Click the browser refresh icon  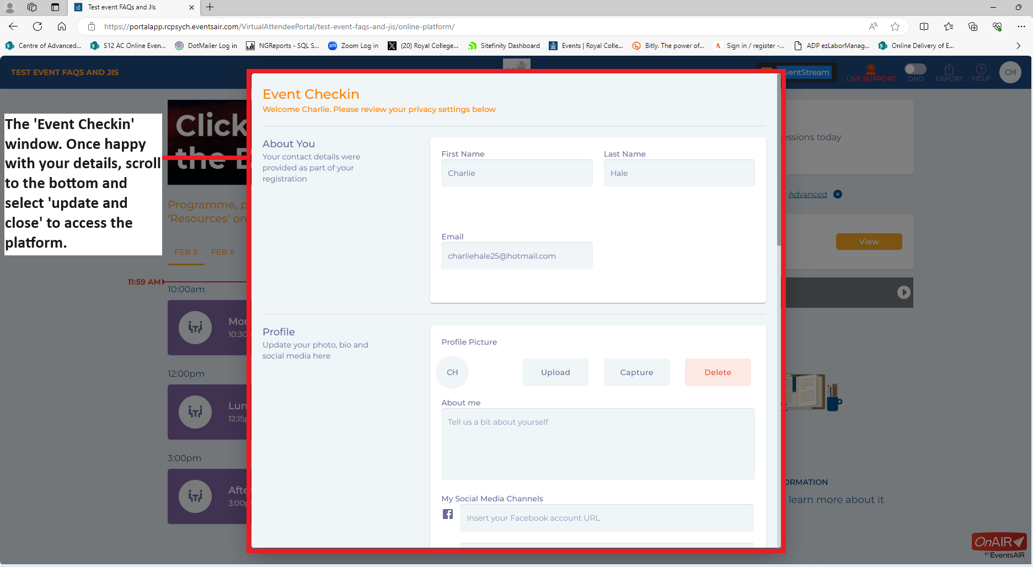[38, 26]
